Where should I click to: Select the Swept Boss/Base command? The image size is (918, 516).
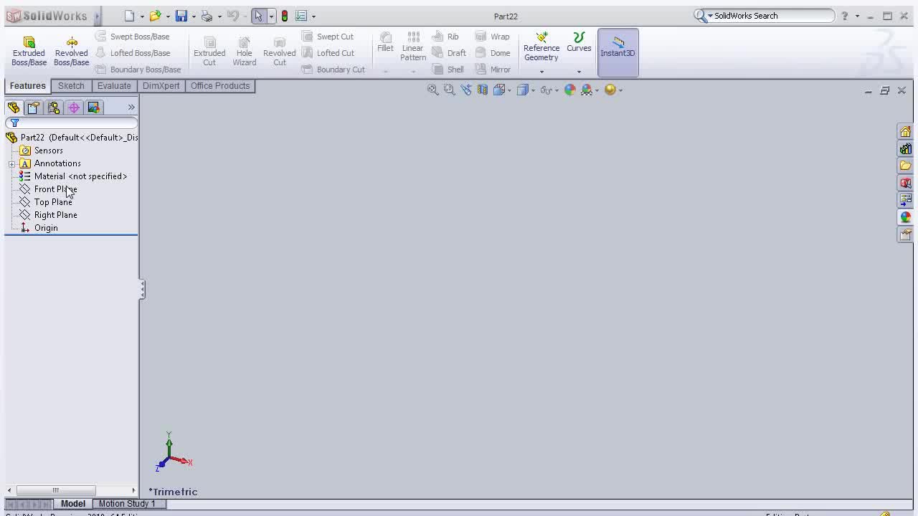click(133, 37)
